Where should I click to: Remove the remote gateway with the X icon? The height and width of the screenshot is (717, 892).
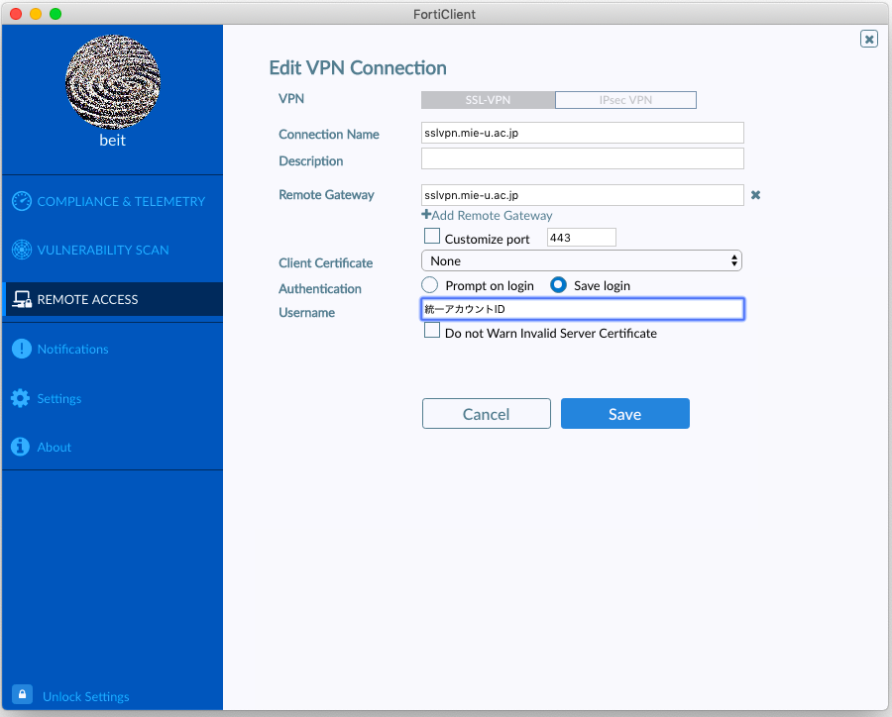(x=755, y=195)
